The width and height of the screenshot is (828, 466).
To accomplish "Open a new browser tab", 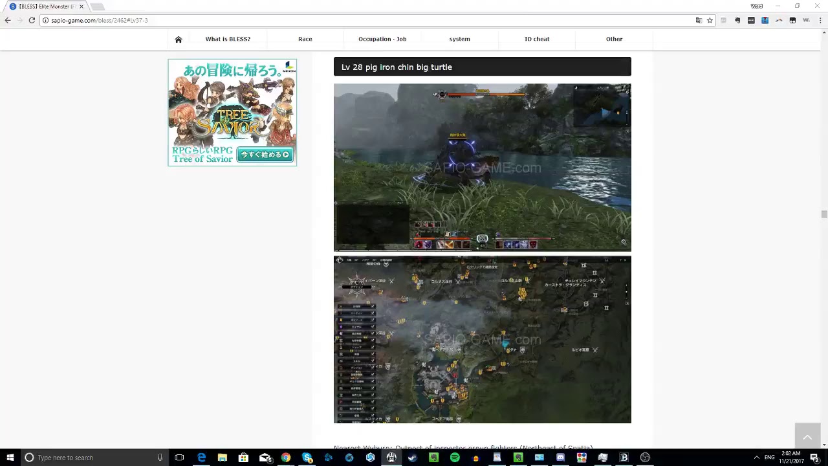I will point(97,6).
